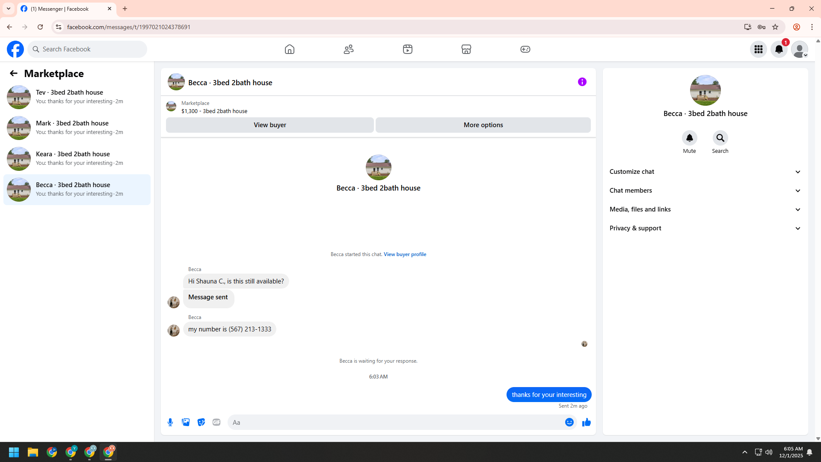Open the account profile avatar menu

coord(800,49)
